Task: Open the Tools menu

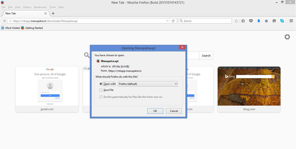Action: coord(53,7)
